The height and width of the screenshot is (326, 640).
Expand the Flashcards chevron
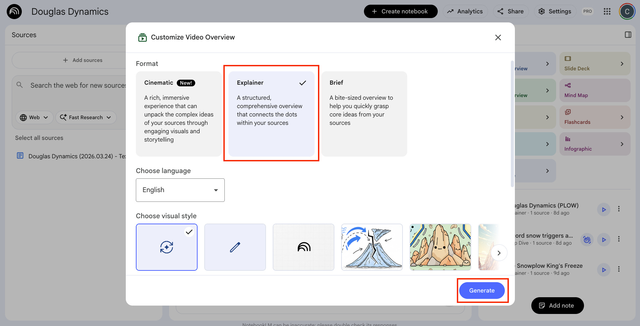(622, 117)
